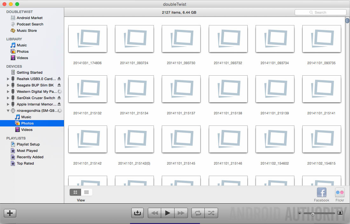The image size is (350, 224).
Task: Eject the Seagate BUP Slim BK drive
Action: tap(59, 85)
